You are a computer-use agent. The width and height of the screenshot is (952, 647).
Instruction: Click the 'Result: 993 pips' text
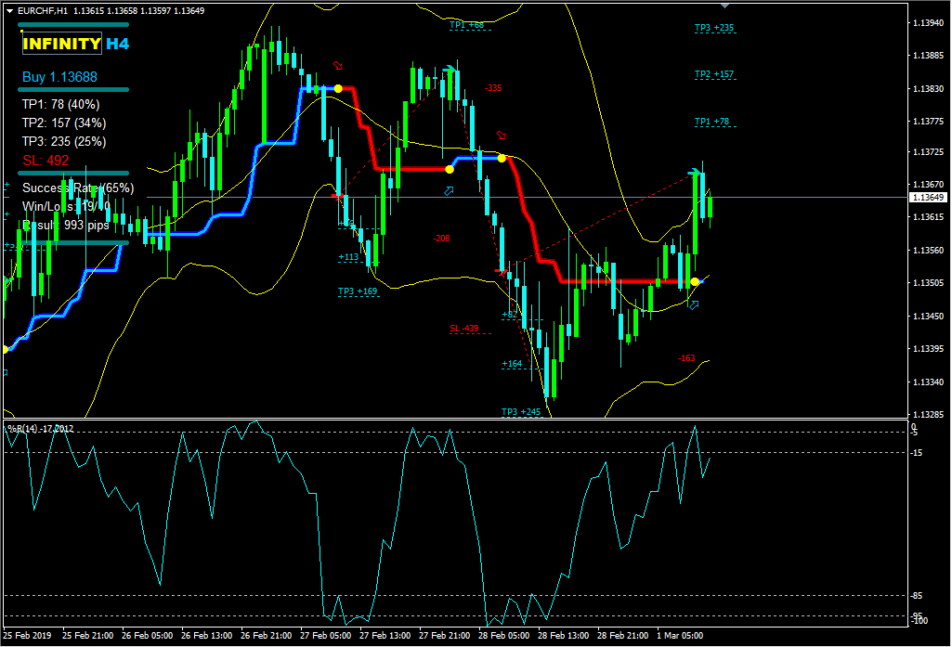coord(66,226)
